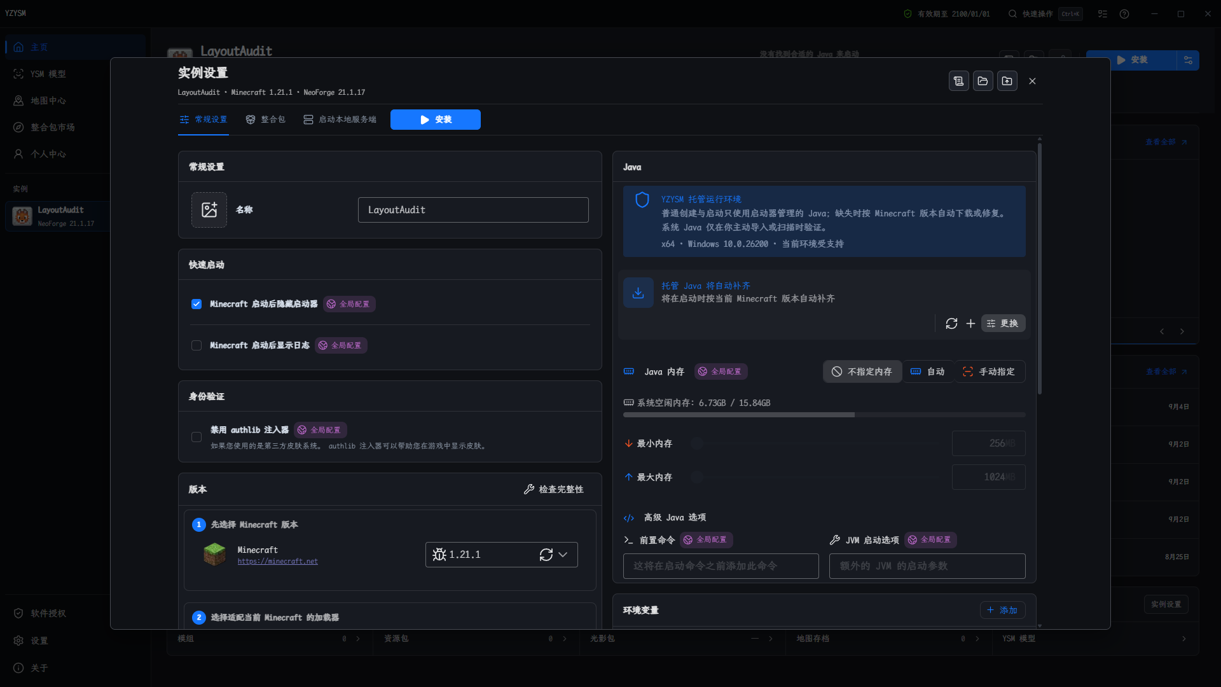This screenshot has width=1221, height=687.
Task: Open 关于 in the sidebar
Action: [x=75, y=668]
